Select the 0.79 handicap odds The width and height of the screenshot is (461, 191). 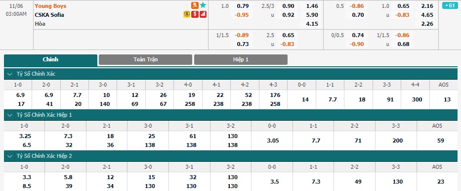pos(244,6)
